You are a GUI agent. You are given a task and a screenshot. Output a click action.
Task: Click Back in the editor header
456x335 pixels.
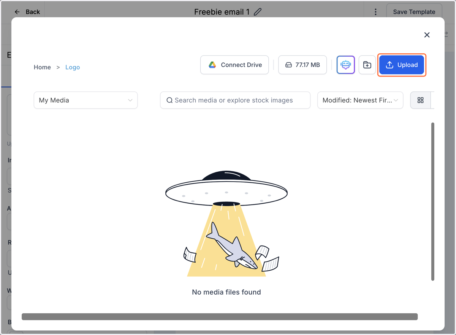(x=27, y=12)
